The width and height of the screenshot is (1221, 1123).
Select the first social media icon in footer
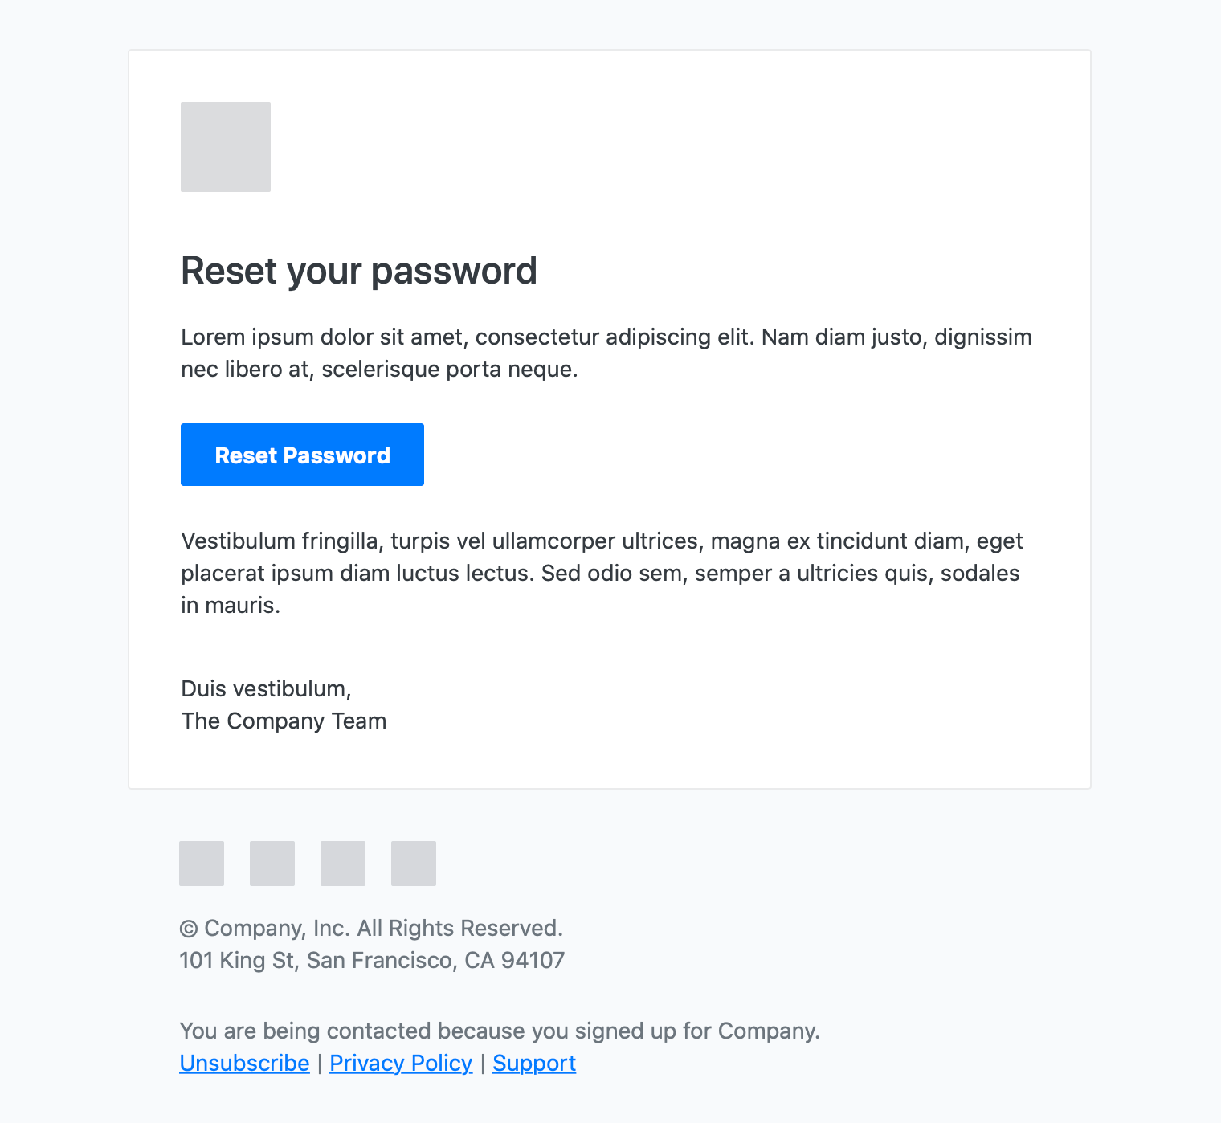pos(201,864)
